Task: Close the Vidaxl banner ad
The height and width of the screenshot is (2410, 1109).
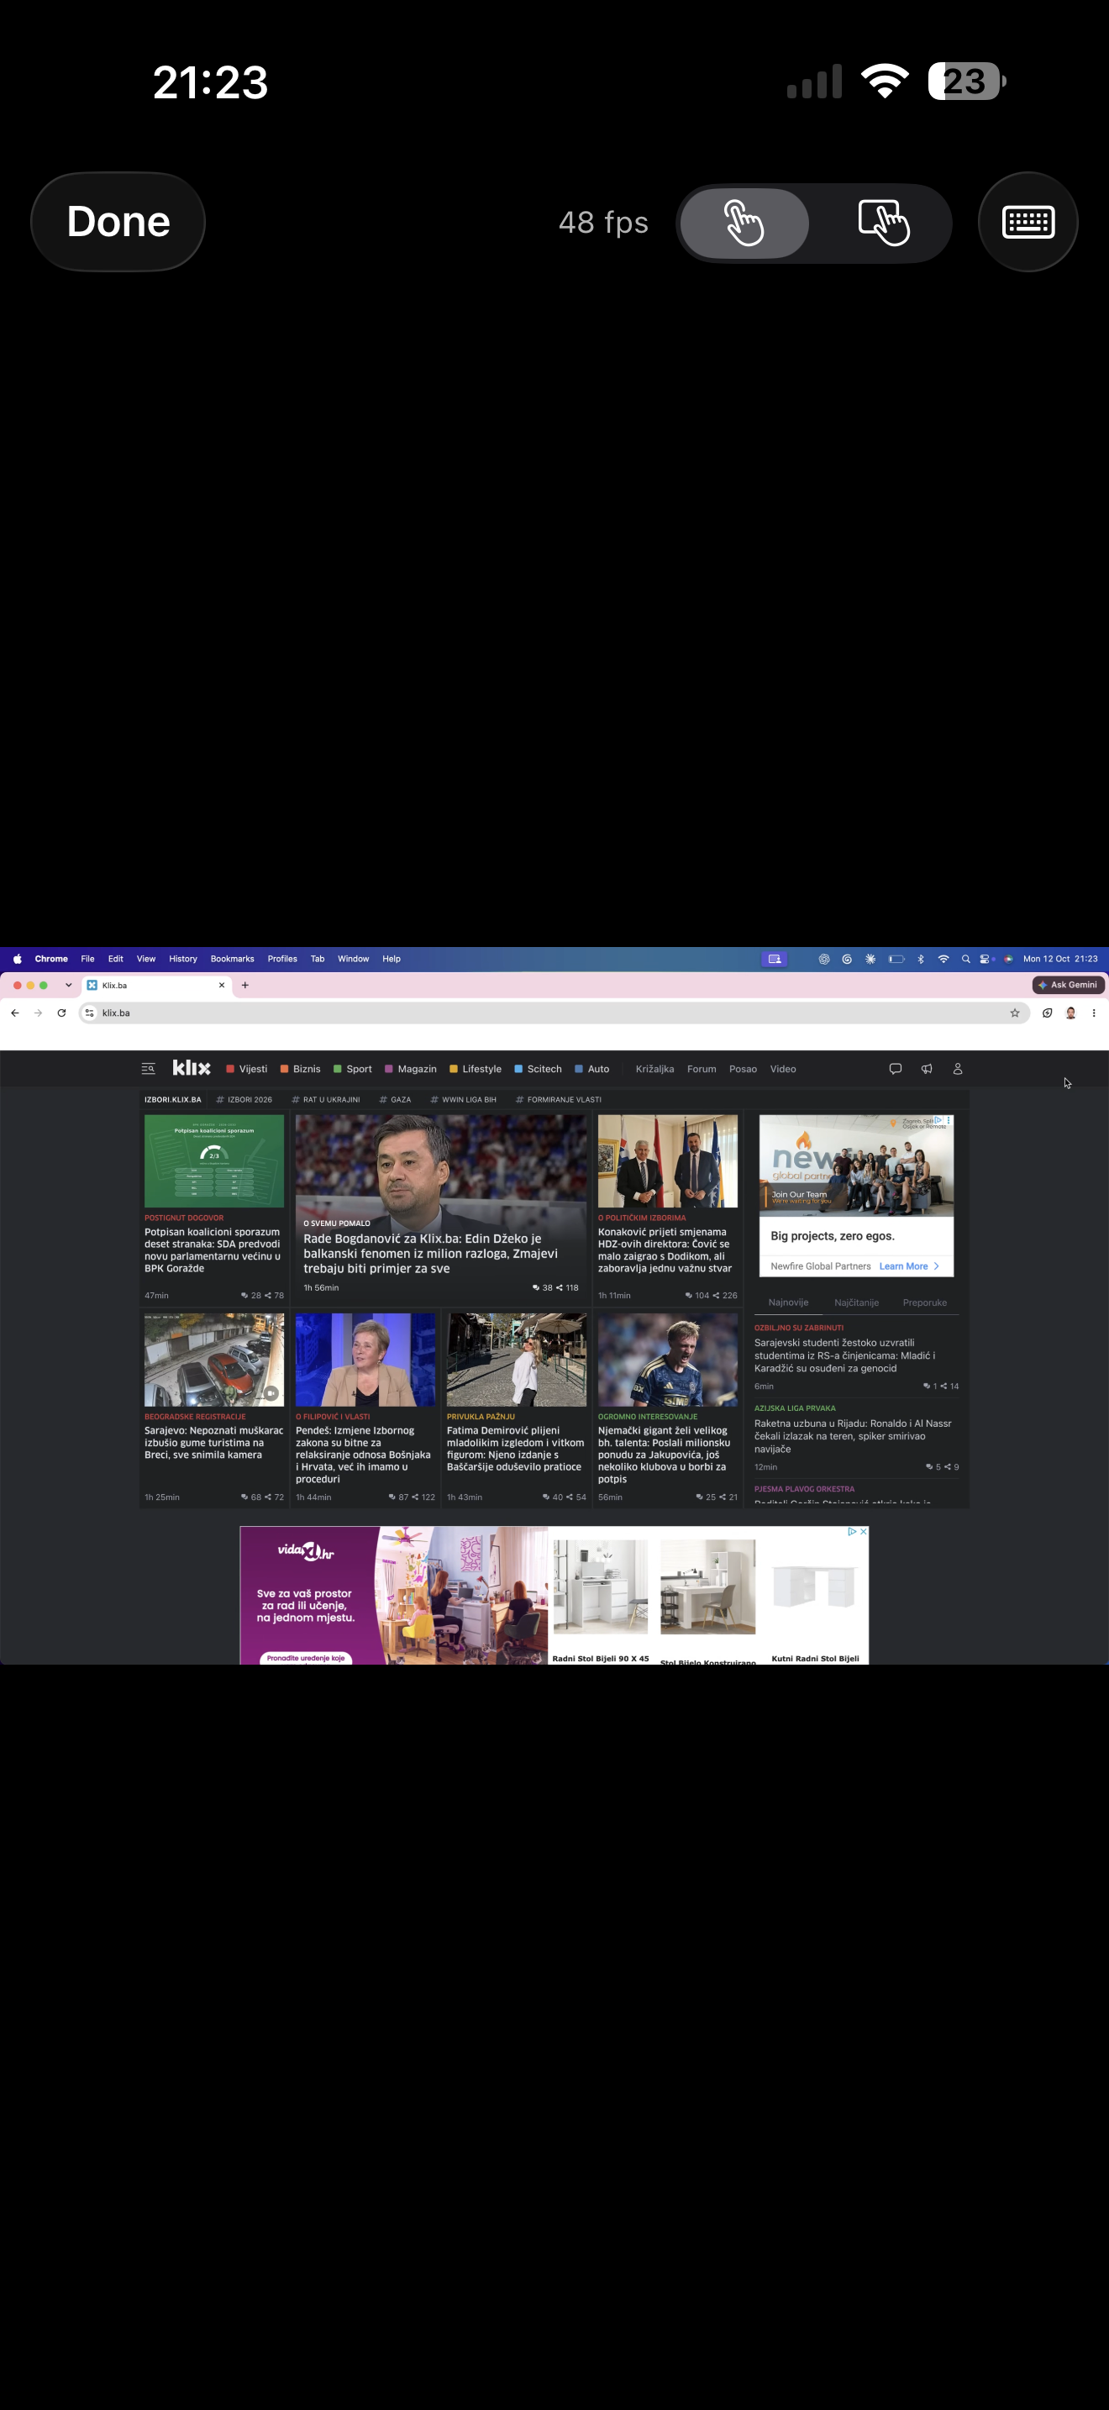Action: click(863, 1532)
